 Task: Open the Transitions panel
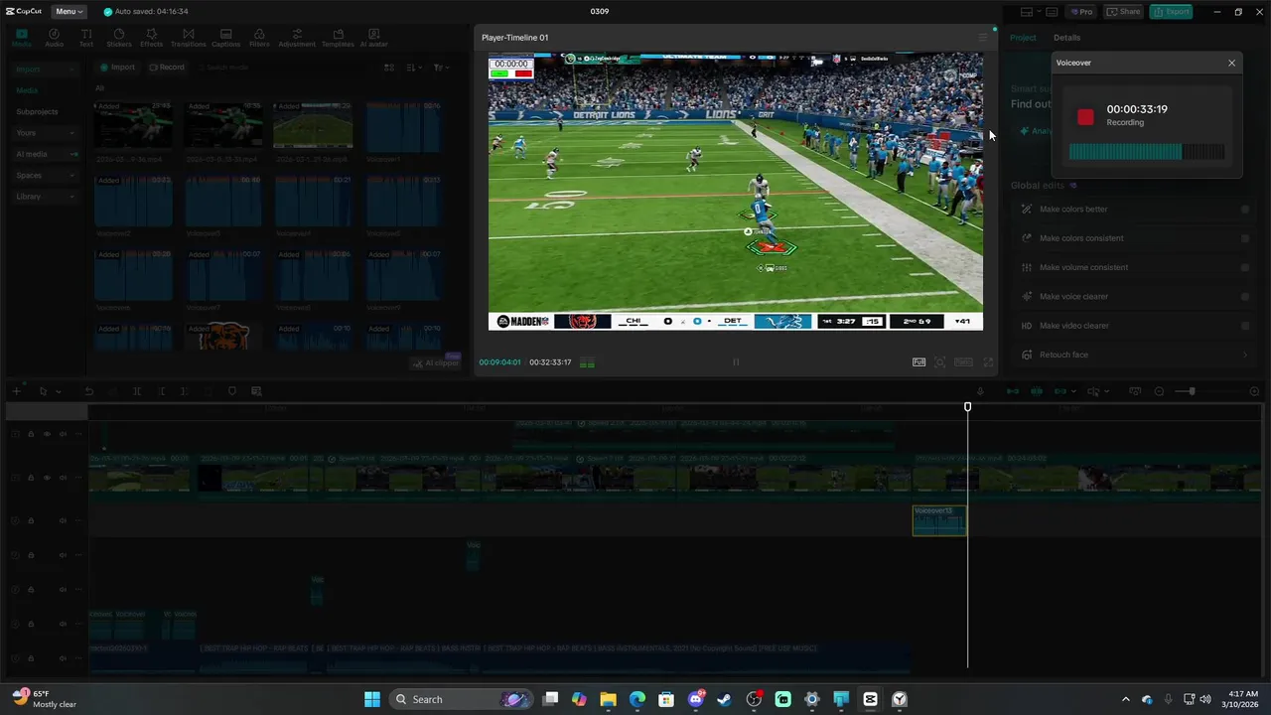pyautogui.click(x=188, y=38)
